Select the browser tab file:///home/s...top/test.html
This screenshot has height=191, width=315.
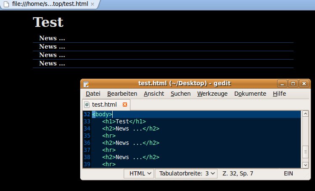pyautogui.click(x=50, y=4)
